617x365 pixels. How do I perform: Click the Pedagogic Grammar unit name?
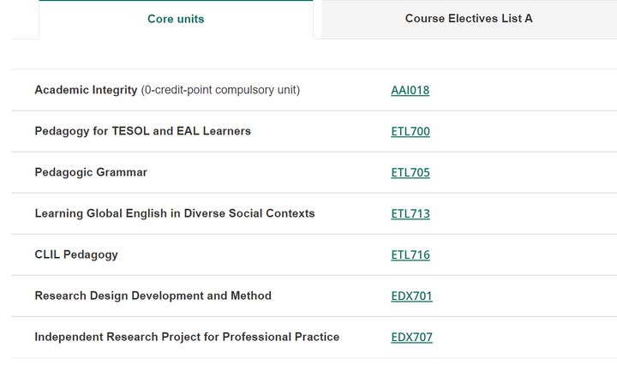point(91,172)
